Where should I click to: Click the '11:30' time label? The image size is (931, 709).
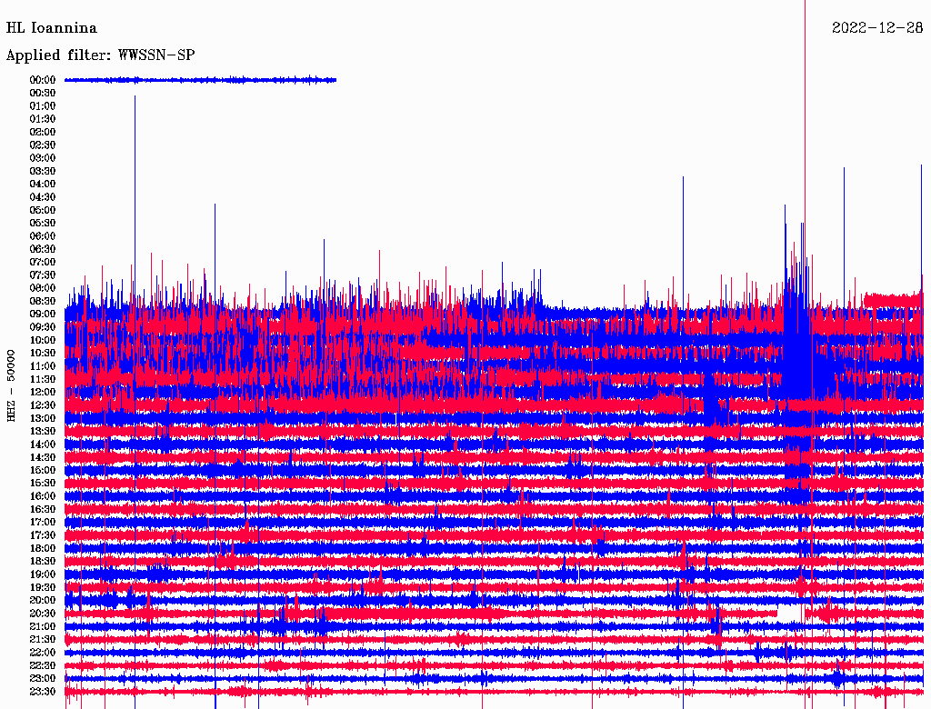pos(43,379)
